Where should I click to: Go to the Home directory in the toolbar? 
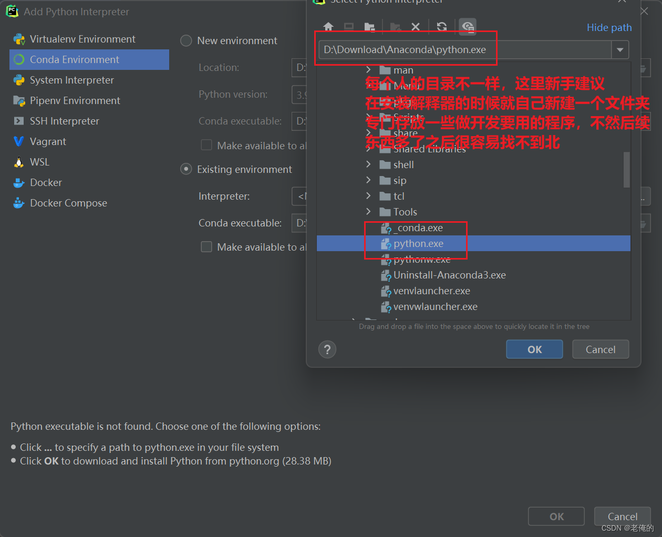(328, 27)
